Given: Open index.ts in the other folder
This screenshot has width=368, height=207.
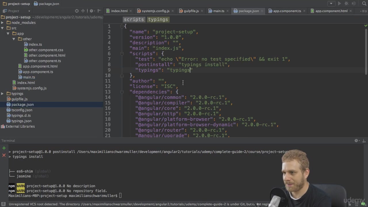Looking at the screenshot, I should point(35,45).
